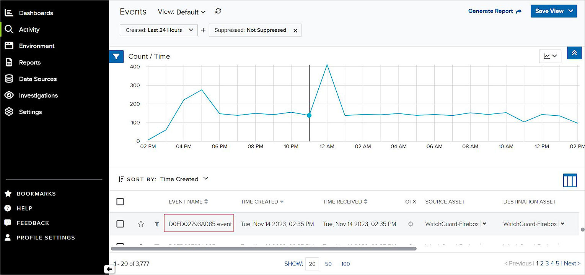Collapse the chart with double-chevron icon
585x275 pixels.
574,53
